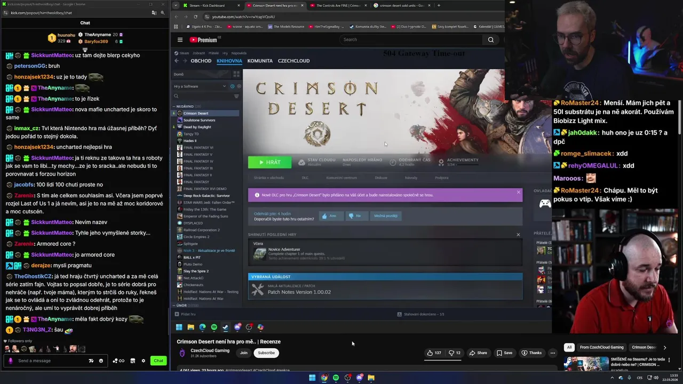Image resolution: width=683 pixels, height=384 pixels.
Task: Open the Kick chat shop icon
Action: (133, 361)
